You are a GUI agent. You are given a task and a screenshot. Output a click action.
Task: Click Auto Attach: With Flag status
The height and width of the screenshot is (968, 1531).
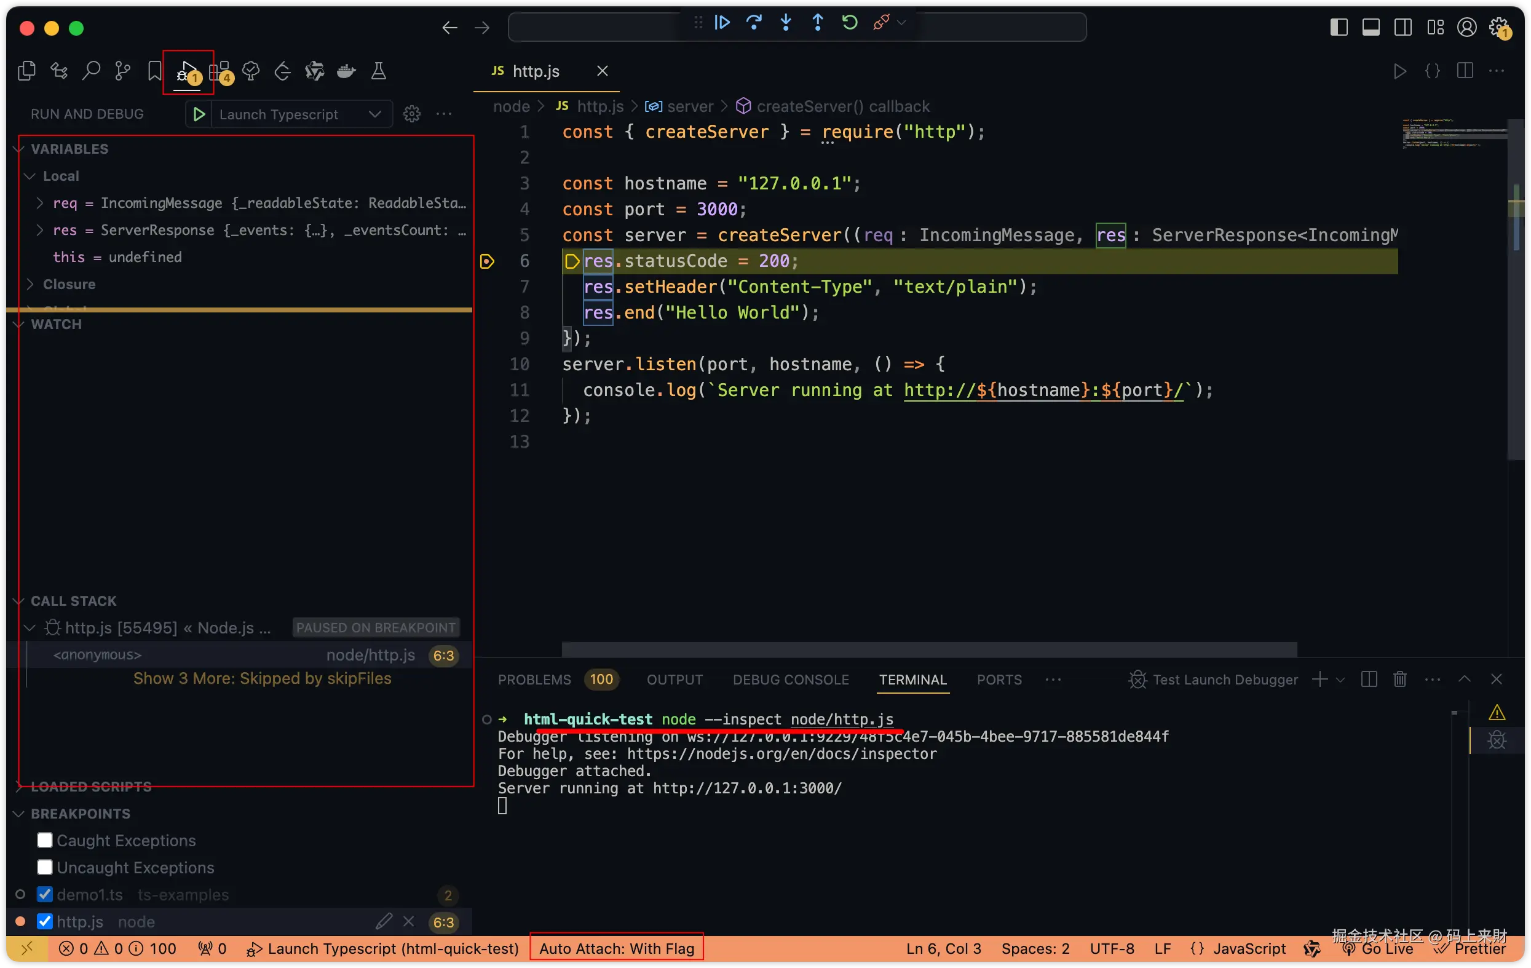[x=616, y=948]
